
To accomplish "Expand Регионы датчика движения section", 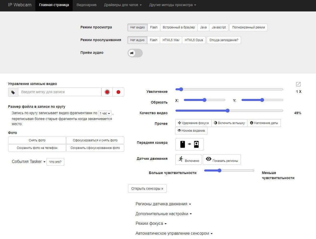I will [163, 204].
